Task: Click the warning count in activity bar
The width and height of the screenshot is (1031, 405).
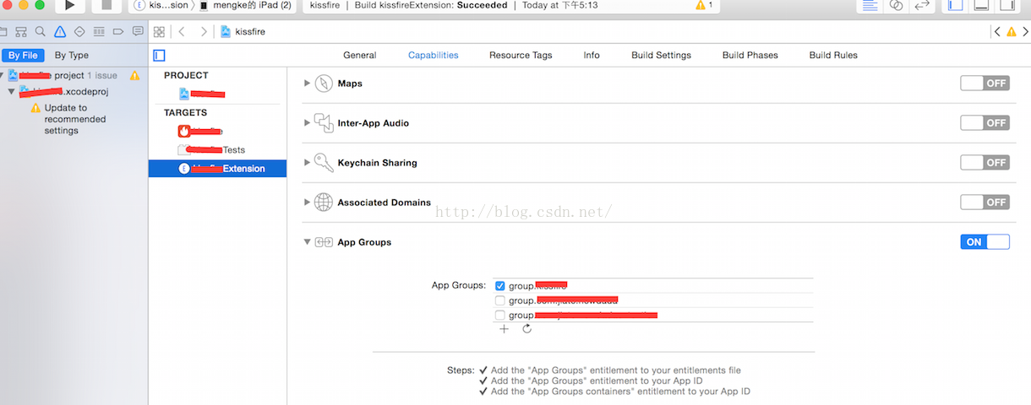Action: pyautogui.click(x=704, y=5)
